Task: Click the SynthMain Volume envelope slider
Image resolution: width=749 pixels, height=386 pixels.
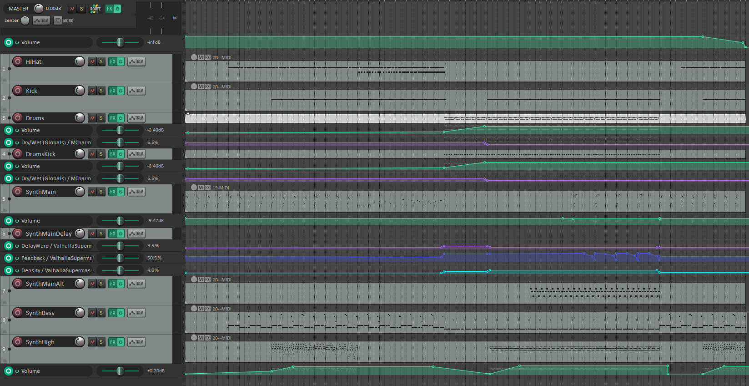Action: [x=120, y=221]
